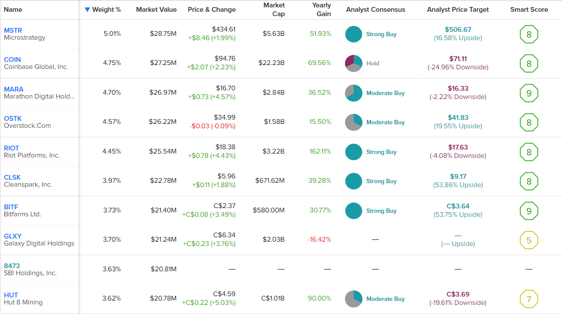The height and width of the screenshot is (314, 562).
Task: Click BITF market cap $580.00M
Action: click(x=269, y=210)
